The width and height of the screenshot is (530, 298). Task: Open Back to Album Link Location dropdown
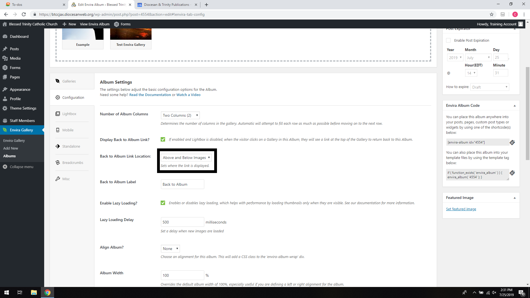(x=186, y=158)
